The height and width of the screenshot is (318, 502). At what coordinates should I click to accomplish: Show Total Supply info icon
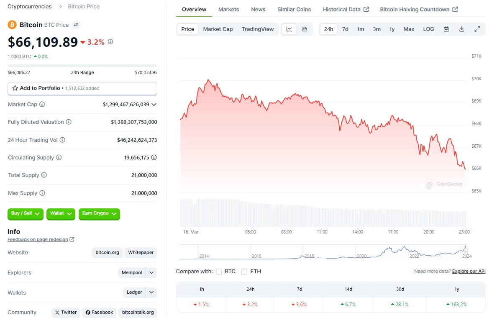coord(44,175)
